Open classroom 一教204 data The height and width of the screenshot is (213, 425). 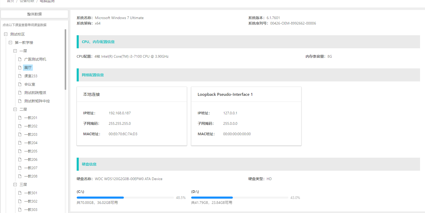point(31,143)
